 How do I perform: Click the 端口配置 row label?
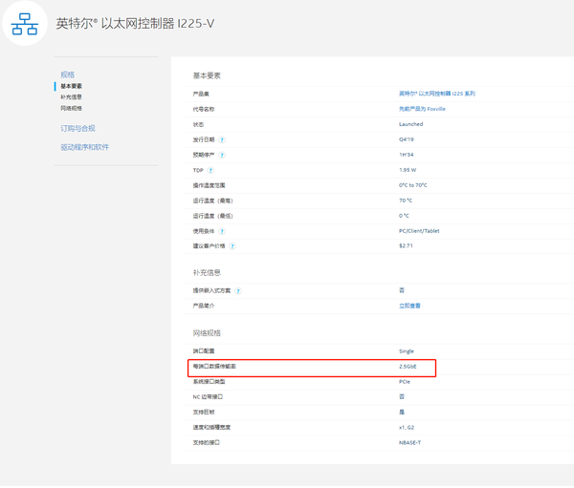point(204,351)
